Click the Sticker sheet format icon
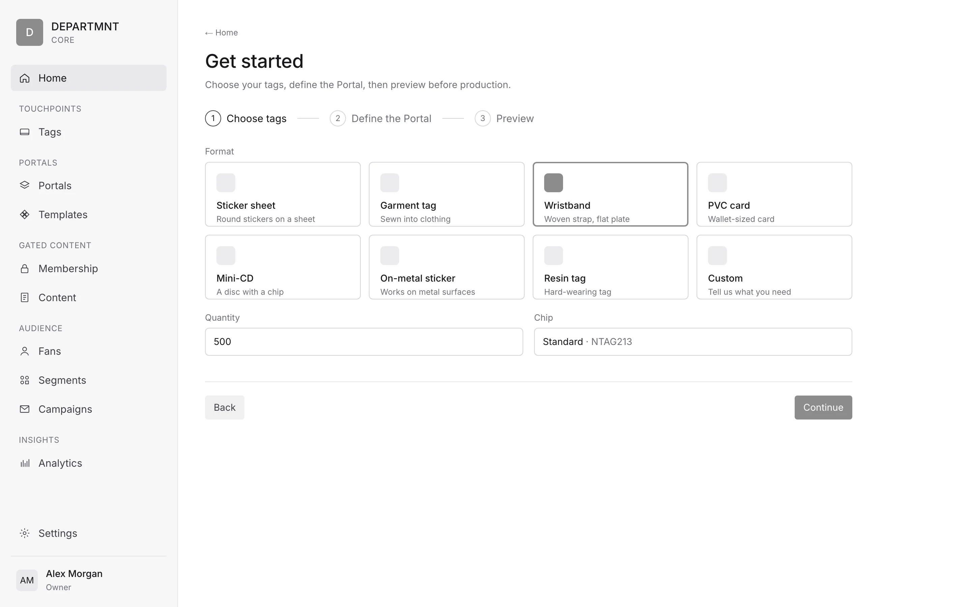 pyautogui.click(x=226, y=183)
